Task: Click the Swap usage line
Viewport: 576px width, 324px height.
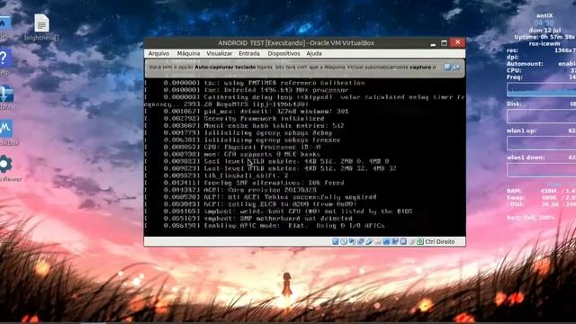Action: tap(541, 198)
